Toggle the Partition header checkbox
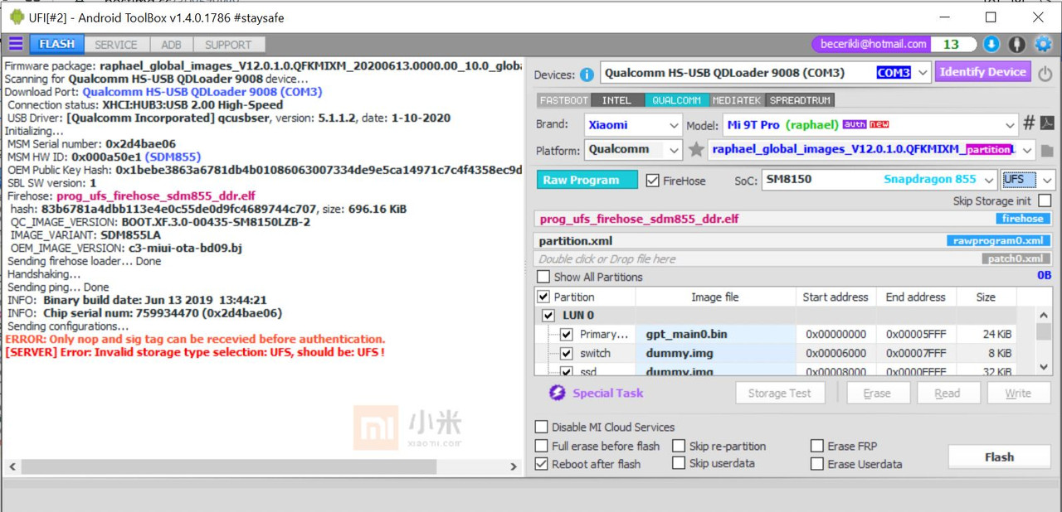Image resolution: width=1062 pixels, height=512 pixels. 543,297
